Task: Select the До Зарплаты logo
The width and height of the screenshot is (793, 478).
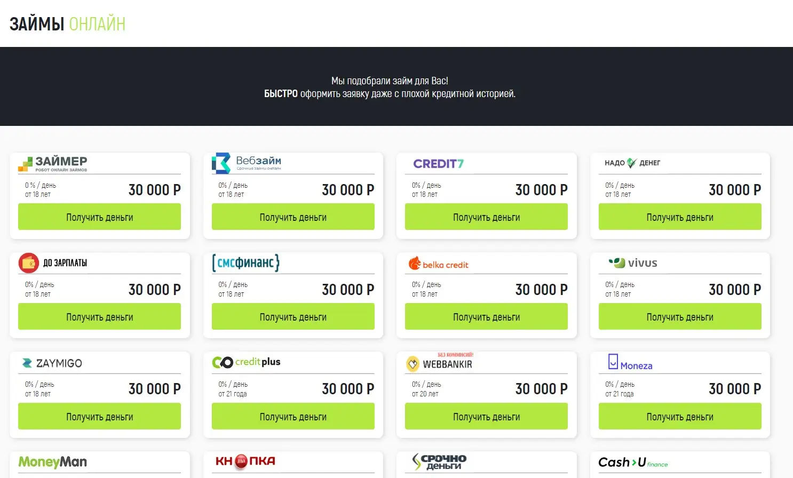Action: pyautogui.click(x=53, y=262)
